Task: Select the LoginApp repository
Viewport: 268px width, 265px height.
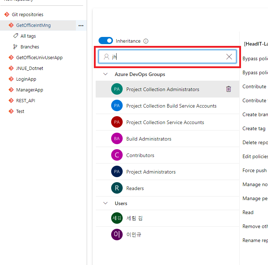Action: (x=26, y=79)
